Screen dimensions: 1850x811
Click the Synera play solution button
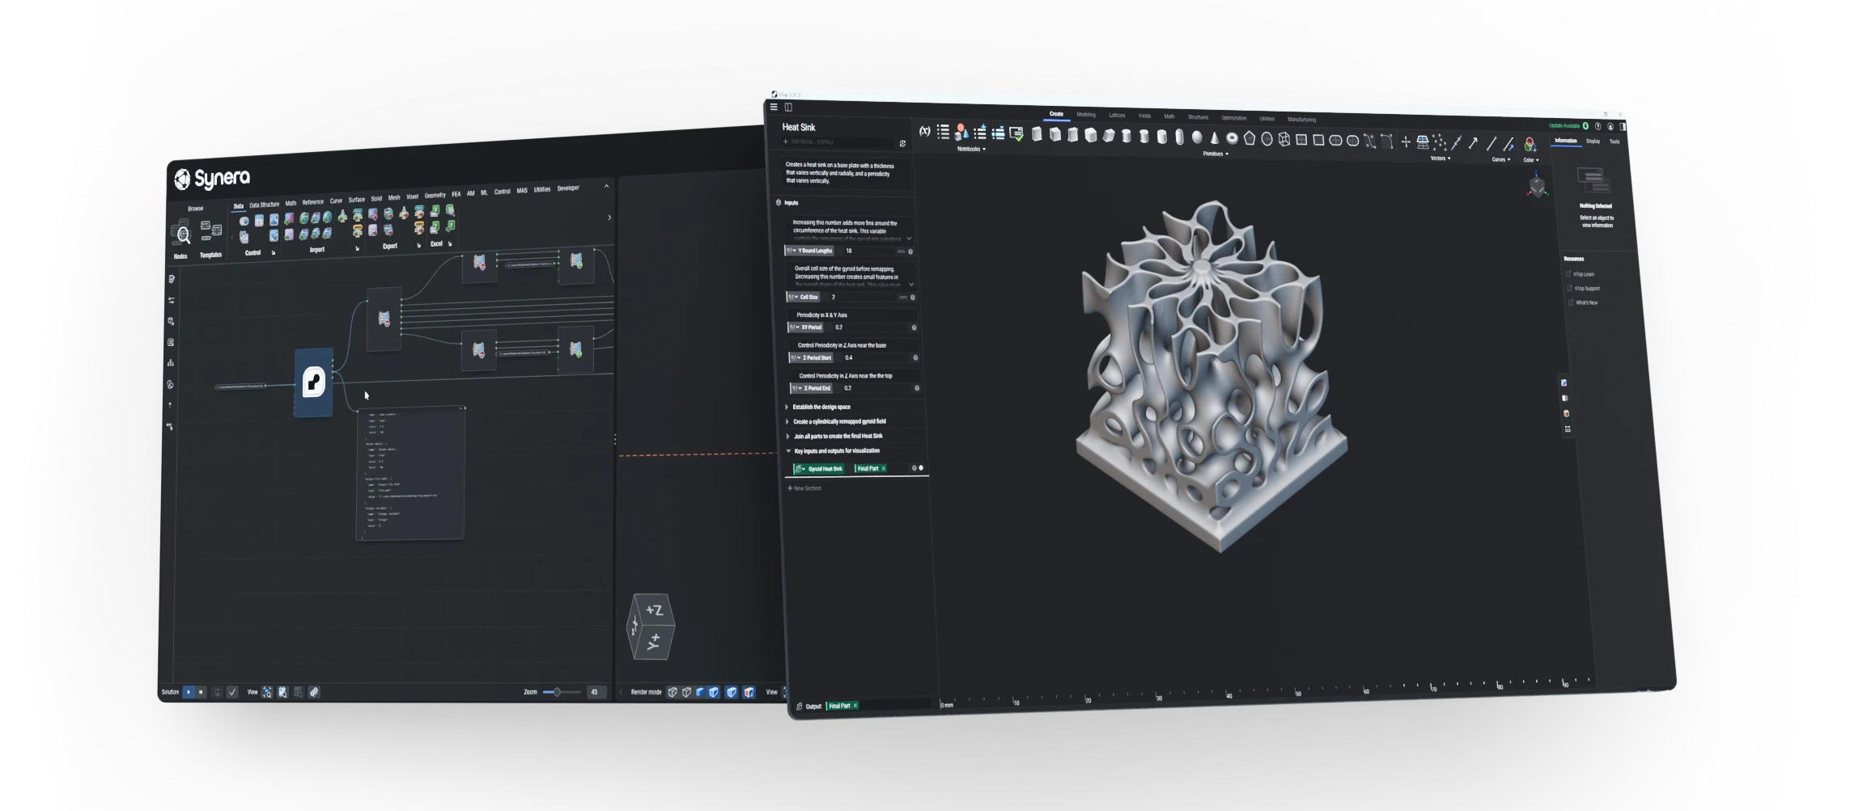[x=189, y=691]
